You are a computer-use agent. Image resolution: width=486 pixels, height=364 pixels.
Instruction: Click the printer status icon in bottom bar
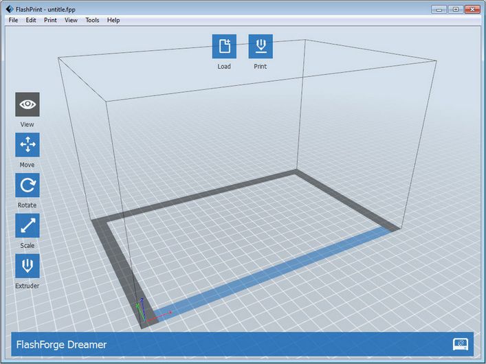pos(461,344)
